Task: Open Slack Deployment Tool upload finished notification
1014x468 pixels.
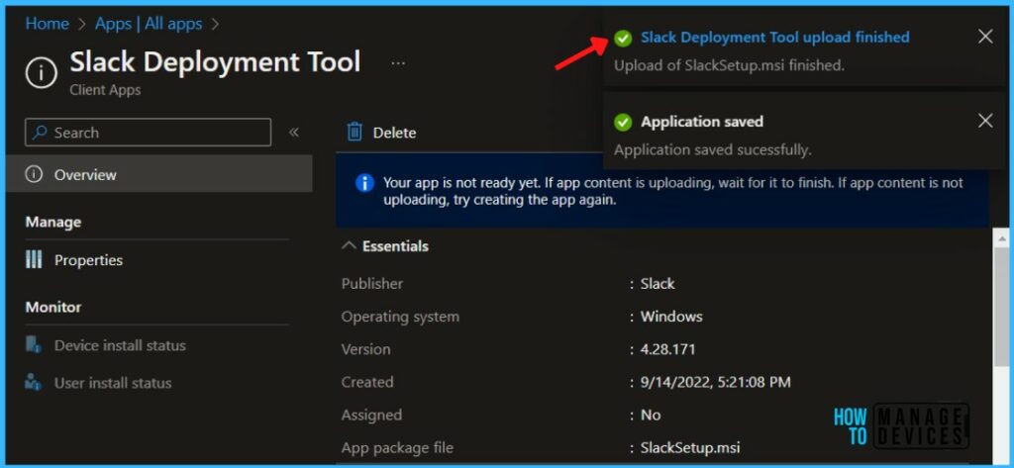Action: pyautogui.click(x=774, y=38)
